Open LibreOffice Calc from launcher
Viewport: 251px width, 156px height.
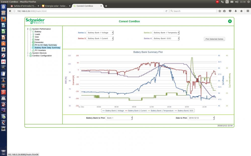[3, 31]
